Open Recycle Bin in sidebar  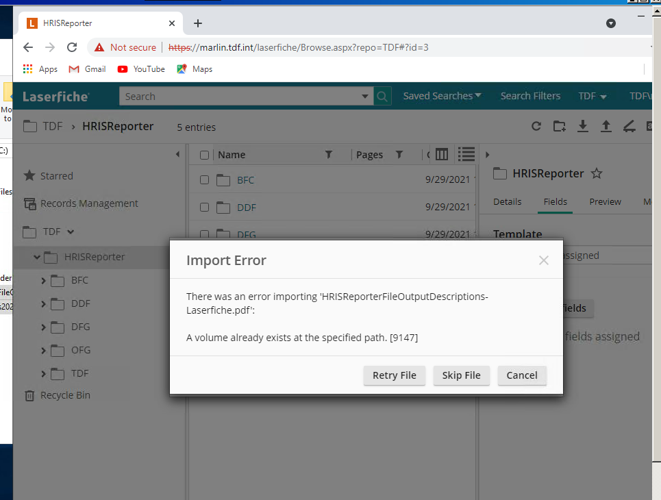click(58, 395)
